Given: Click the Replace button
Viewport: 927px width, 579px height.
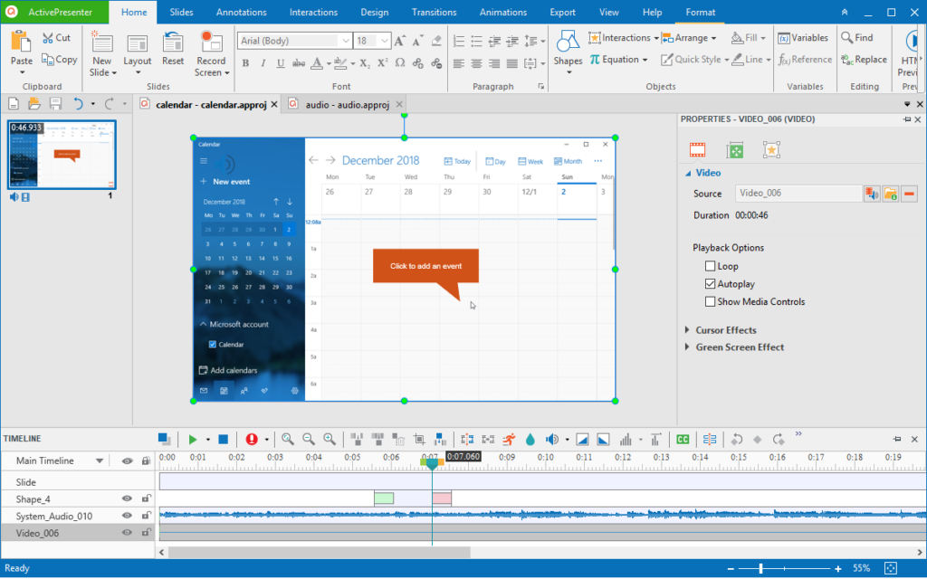Looking at the screenshot, I should pyautogui.click(x=864, y=59).
